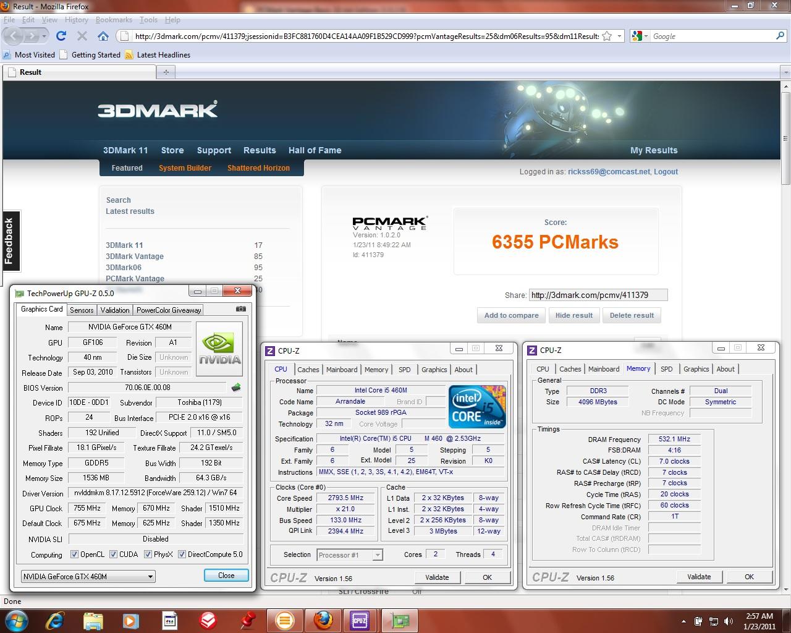Click the GPU-Z camera screenshot icon

tap(241, 309)
